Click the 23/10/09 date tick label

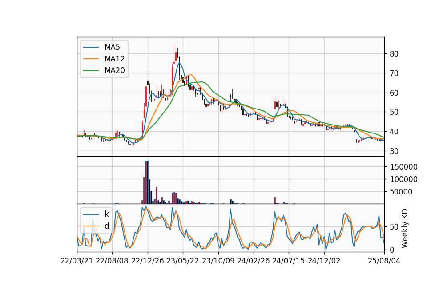(x=218, y=261)
